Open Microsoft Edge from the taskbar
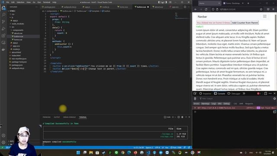Screen dimensions: 277x156 click(129, 153)
